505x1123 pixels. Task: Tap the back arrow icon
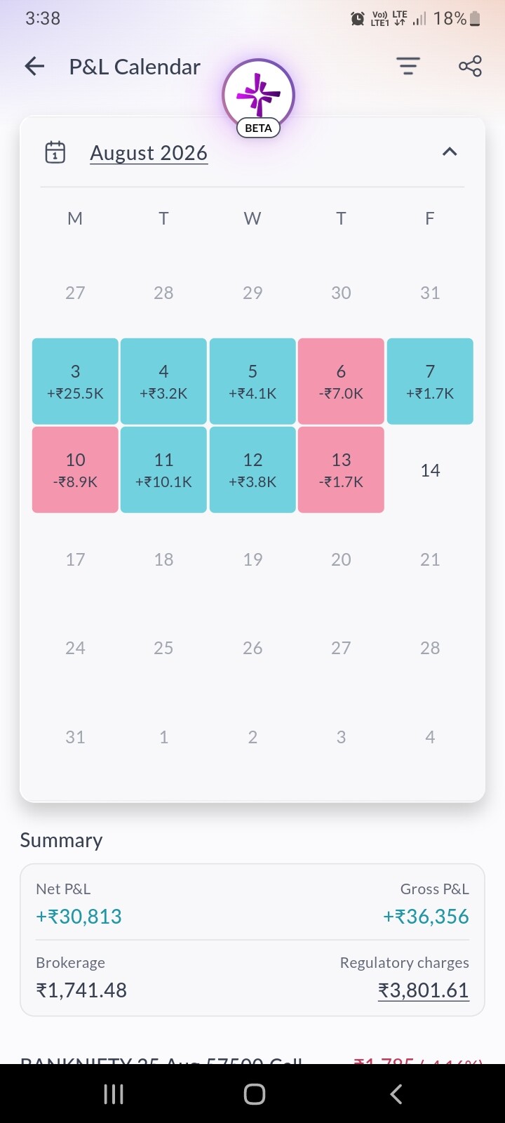click(x=34, y=67)
